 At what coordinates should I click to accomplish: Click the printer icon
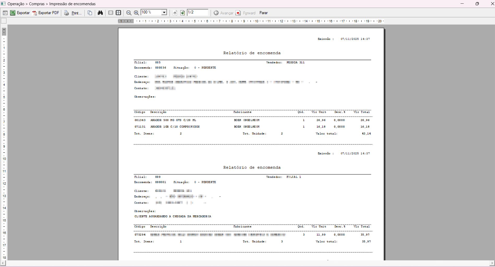coord(67,13)
